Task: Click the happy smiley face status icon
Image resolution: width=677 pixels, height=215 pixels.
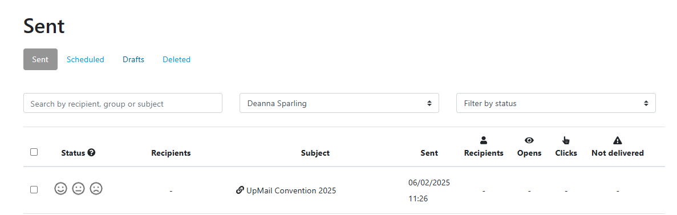Action: coord(60,189)
